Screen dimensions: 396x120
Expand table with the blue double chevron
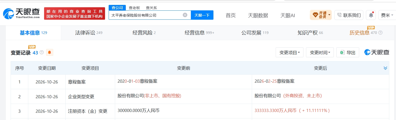[385, 68]
